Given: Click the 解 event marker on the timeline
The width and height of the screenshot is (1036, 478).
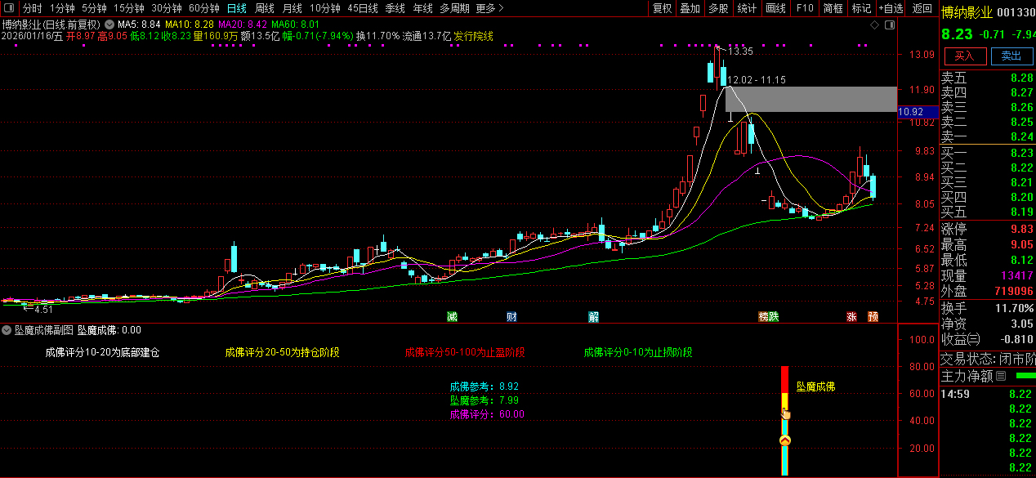Looking at the screenshot, I should 593,316.
